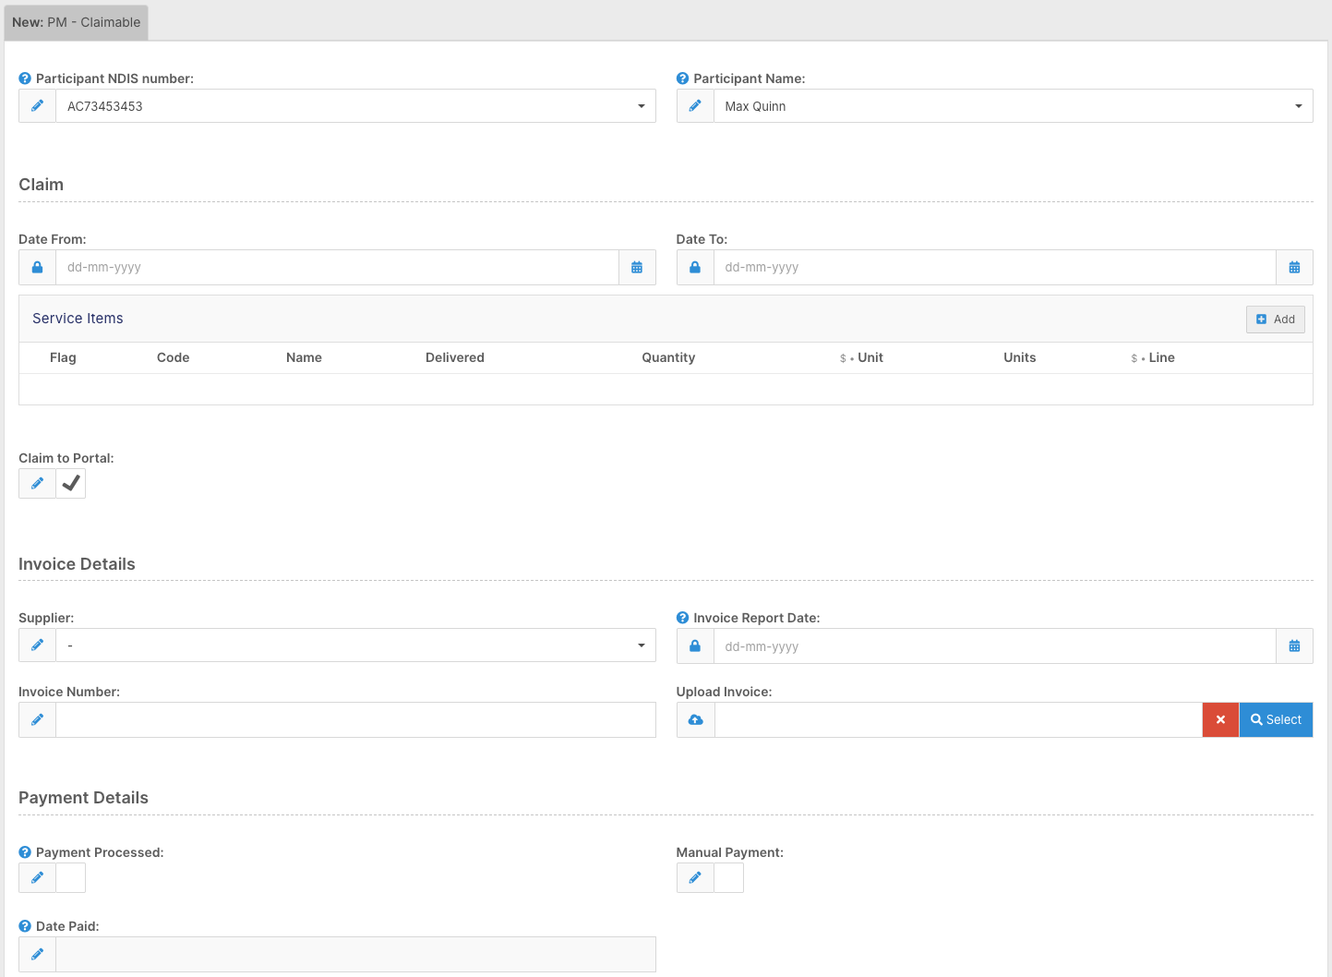Click the $ Unit column header
1332x977 pixels.
click(x=861, y=357)
